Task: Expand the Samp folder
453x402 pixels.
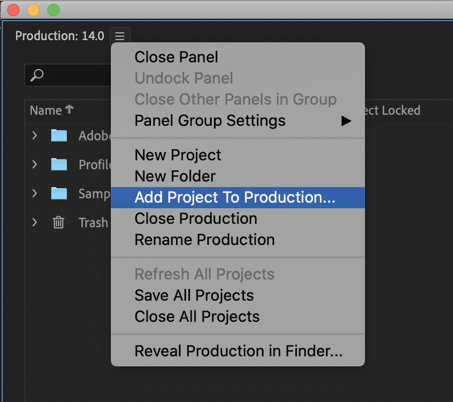Action: click(34, 193)
